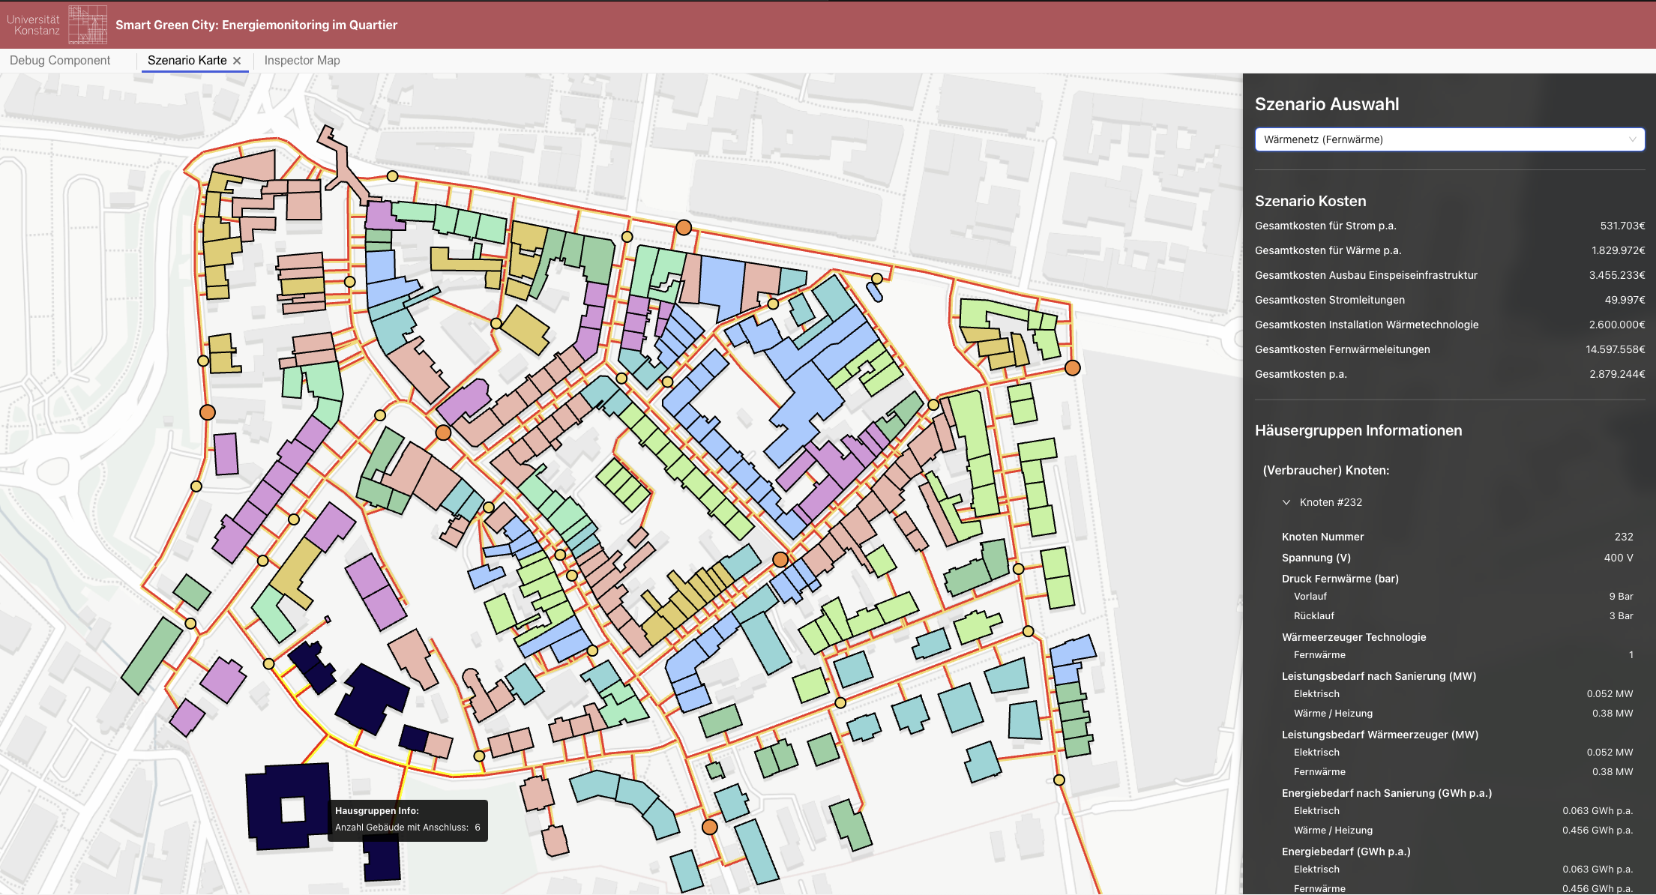Image resolution: width=1656 pixels, height=895 pixels.
Task: Collapse the Knoten #232 section chevron
Action: coord(1286,502)
